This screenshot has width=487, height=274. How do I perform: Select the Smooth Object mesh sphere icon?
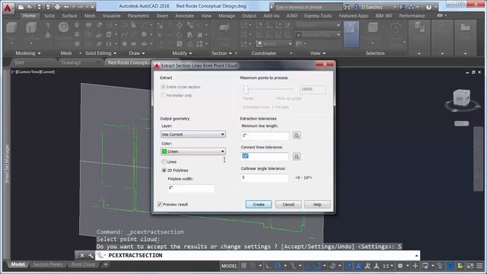pyautogui.click(x=63, y=27)
